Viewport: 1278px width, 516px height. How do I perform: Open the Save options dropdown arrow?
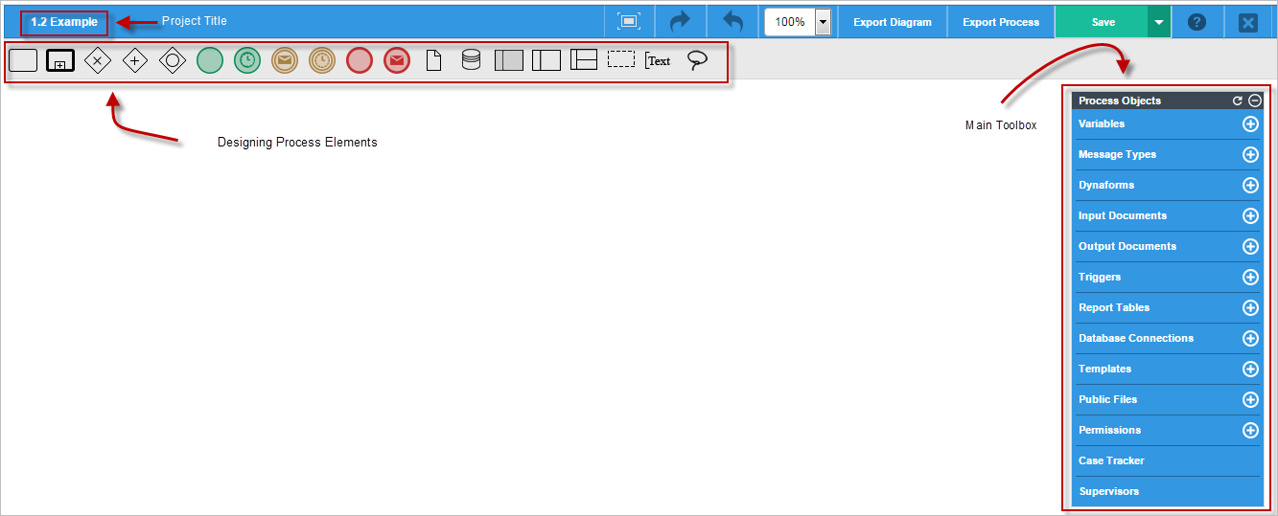1159,22
